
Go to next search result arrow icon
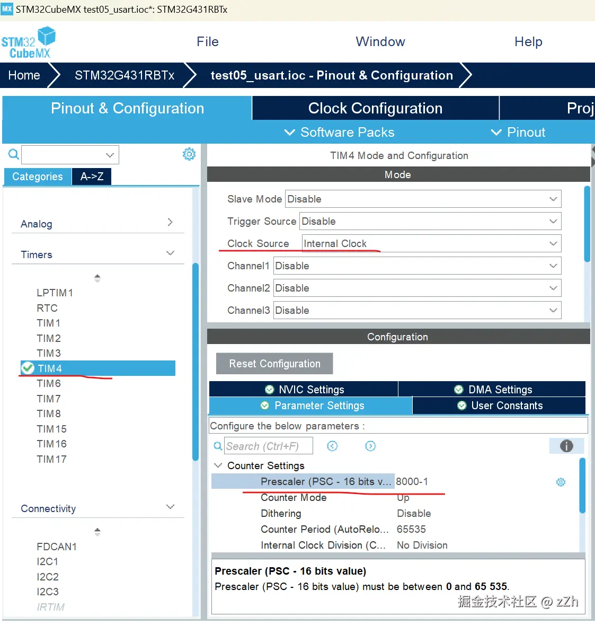click(x=370, y=446)
